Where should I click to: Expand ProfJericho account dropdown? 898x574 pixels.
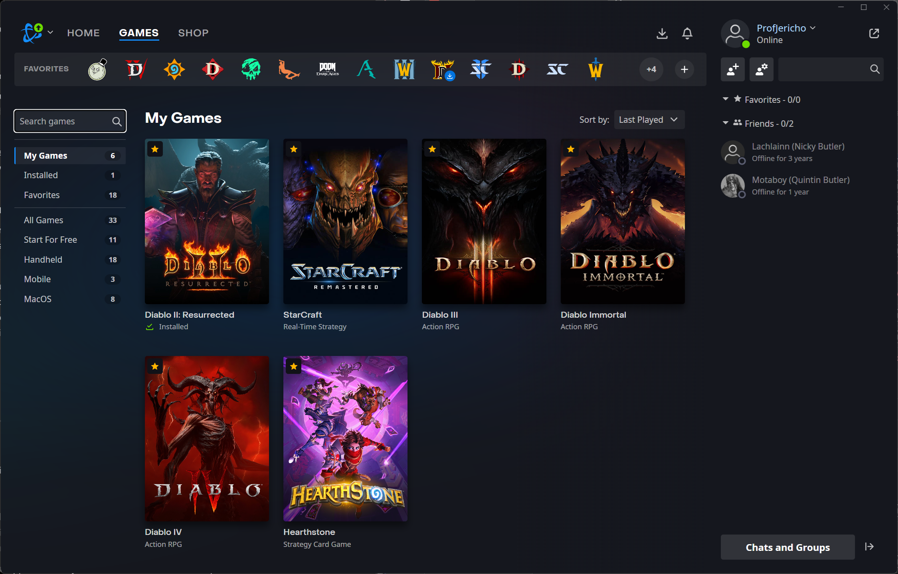coord(786,28)
